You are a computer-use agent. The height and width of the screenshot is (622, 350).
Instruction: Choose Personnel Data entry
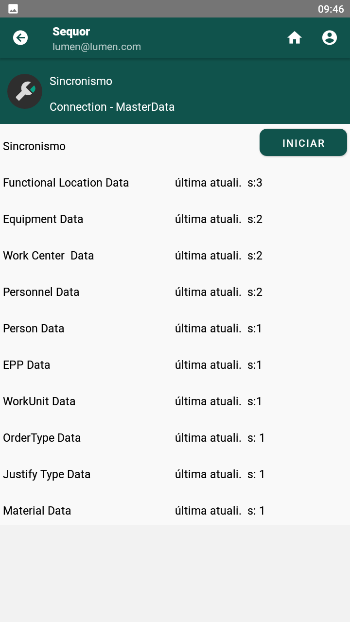(x=175, y=292)
